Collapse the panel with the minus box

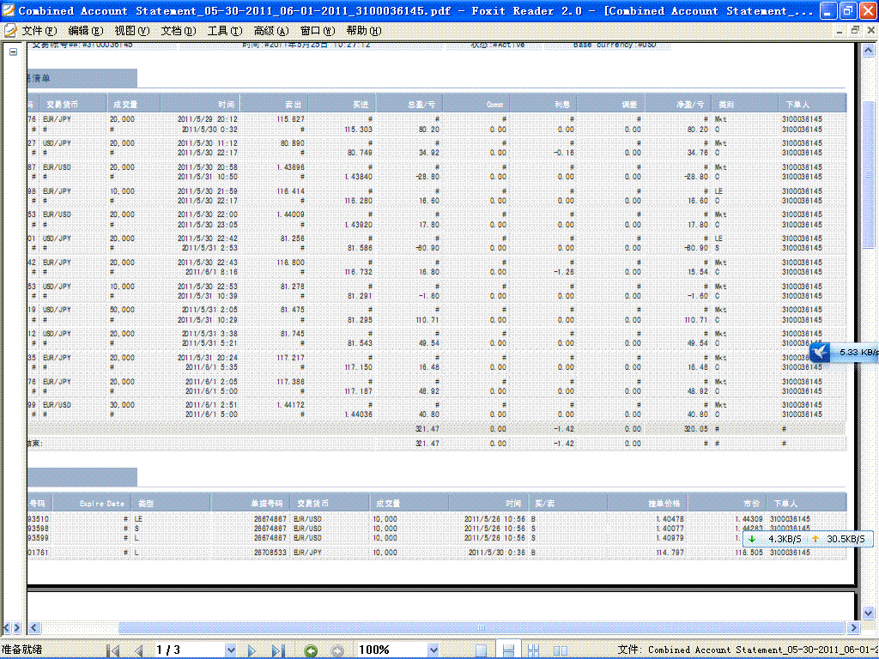pos(13,51)
